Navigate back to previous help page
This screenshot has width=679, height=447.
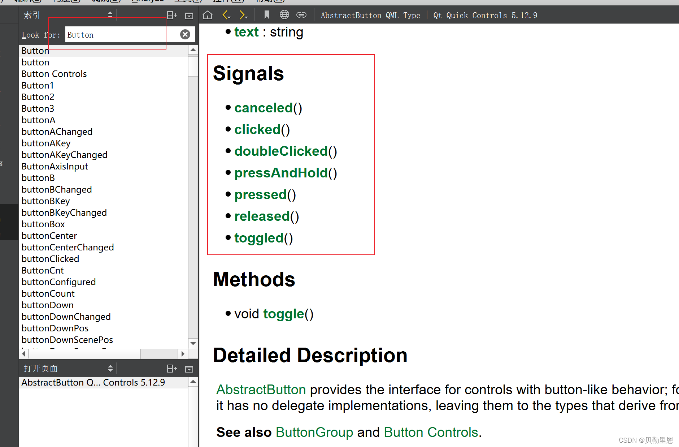coord(226,15)
